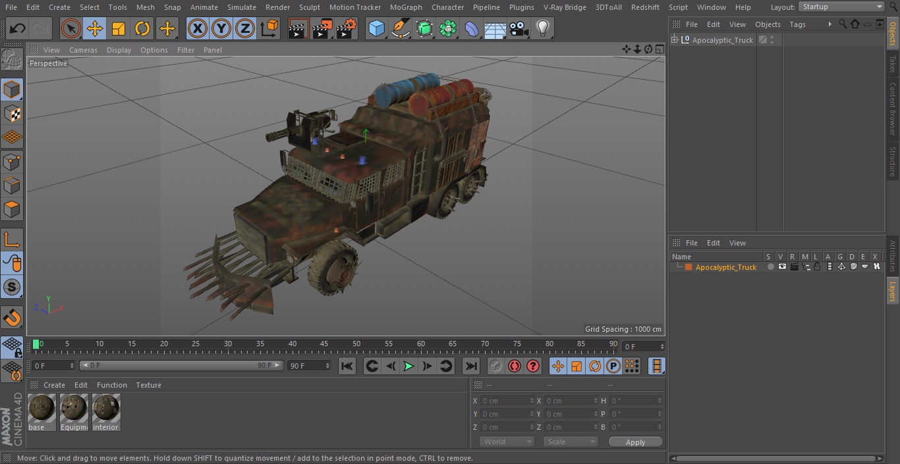Go to start of animation

[347, 366]
